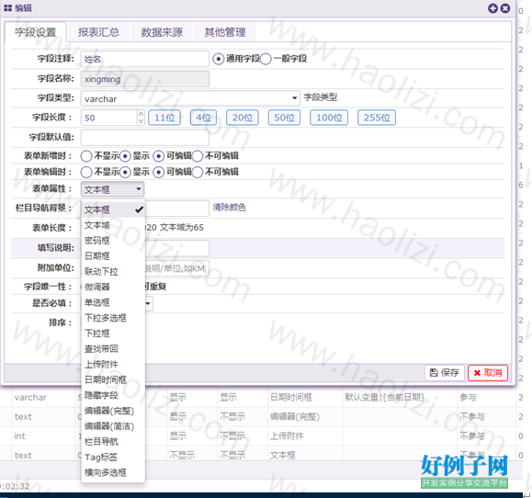Viewport: 532px width, 498px height.
Task: Increase 字段长度 with the spinner up arrow
Action: [141, 114]
